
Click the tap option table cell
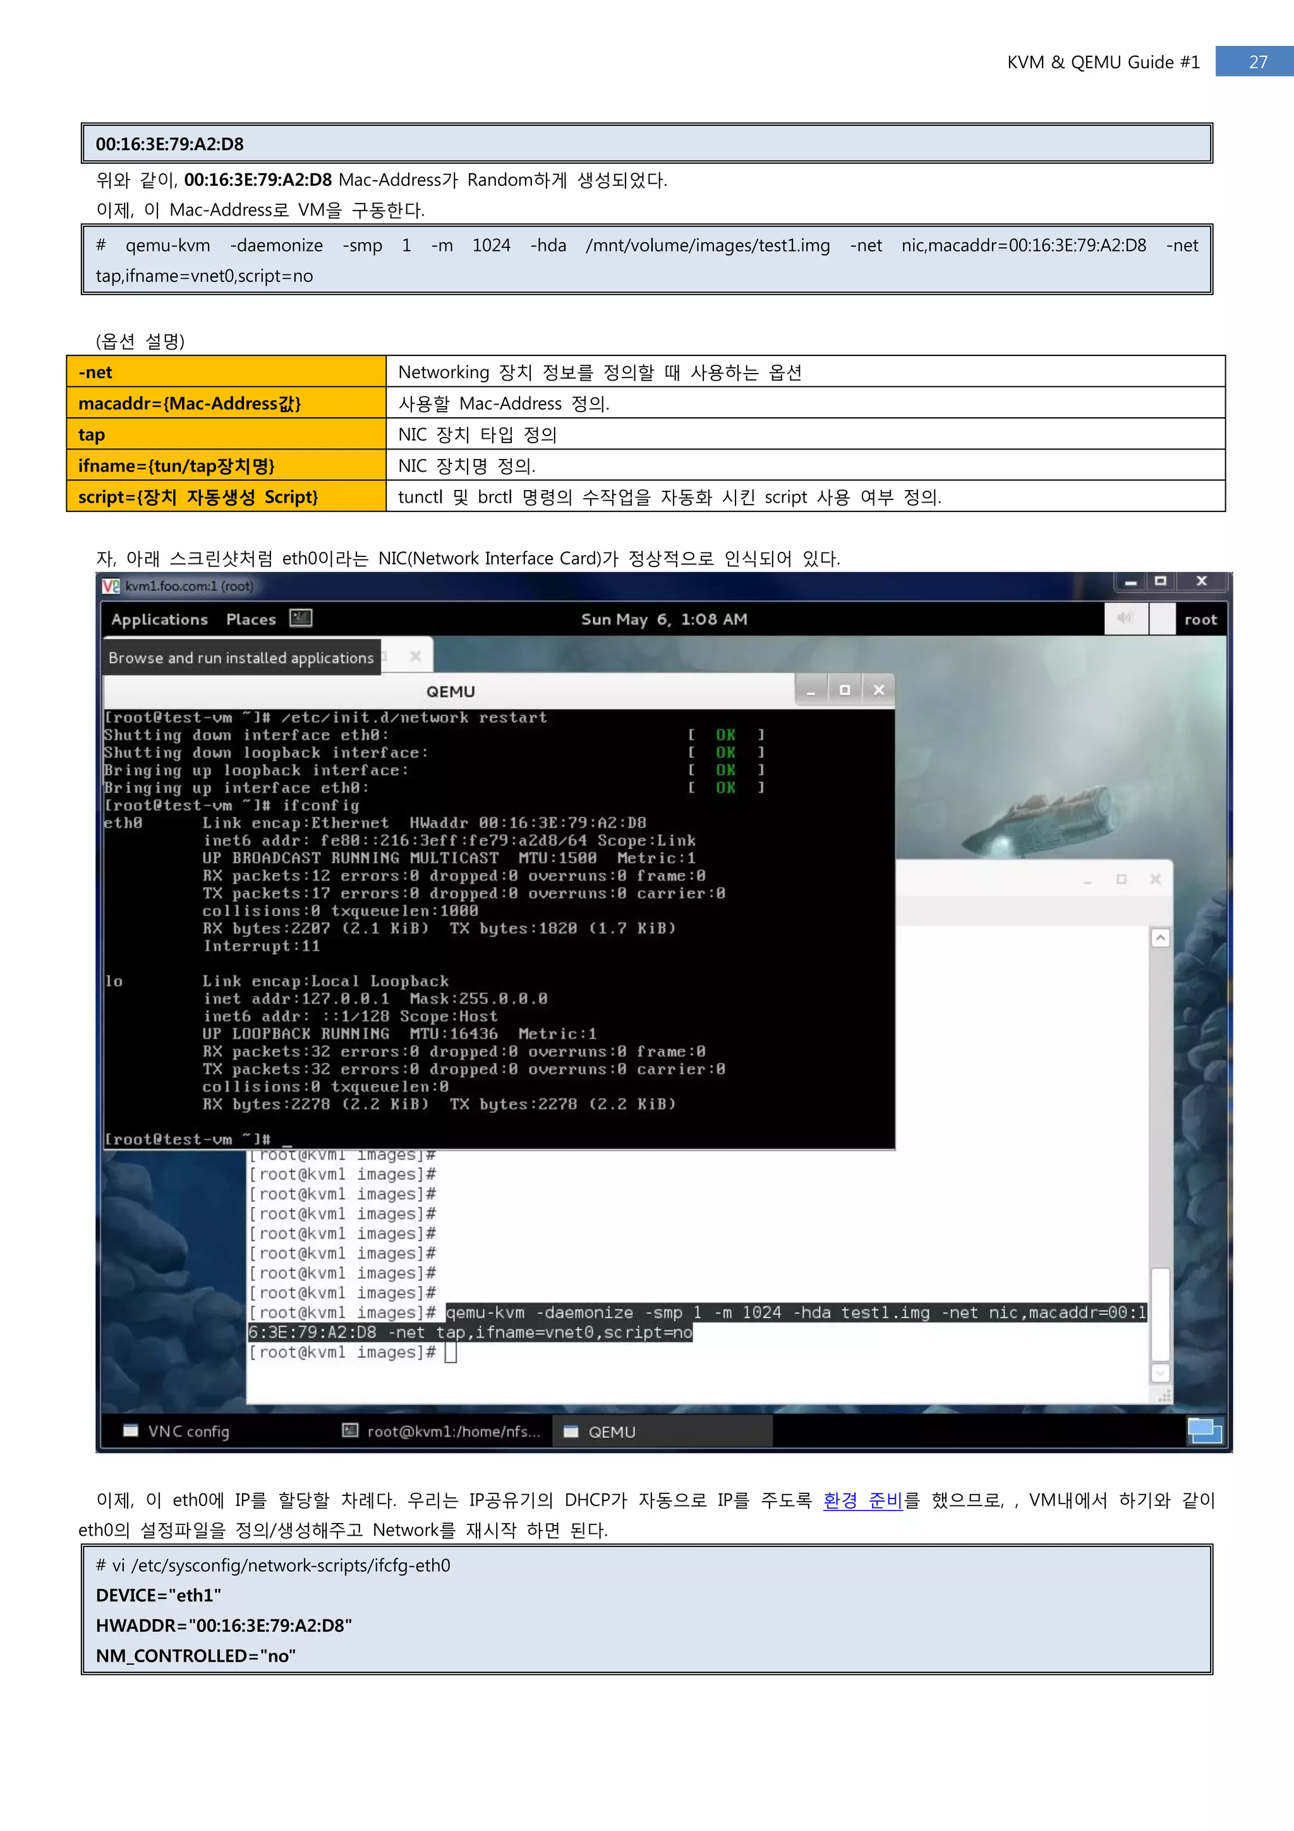click(x=226, y=434)
